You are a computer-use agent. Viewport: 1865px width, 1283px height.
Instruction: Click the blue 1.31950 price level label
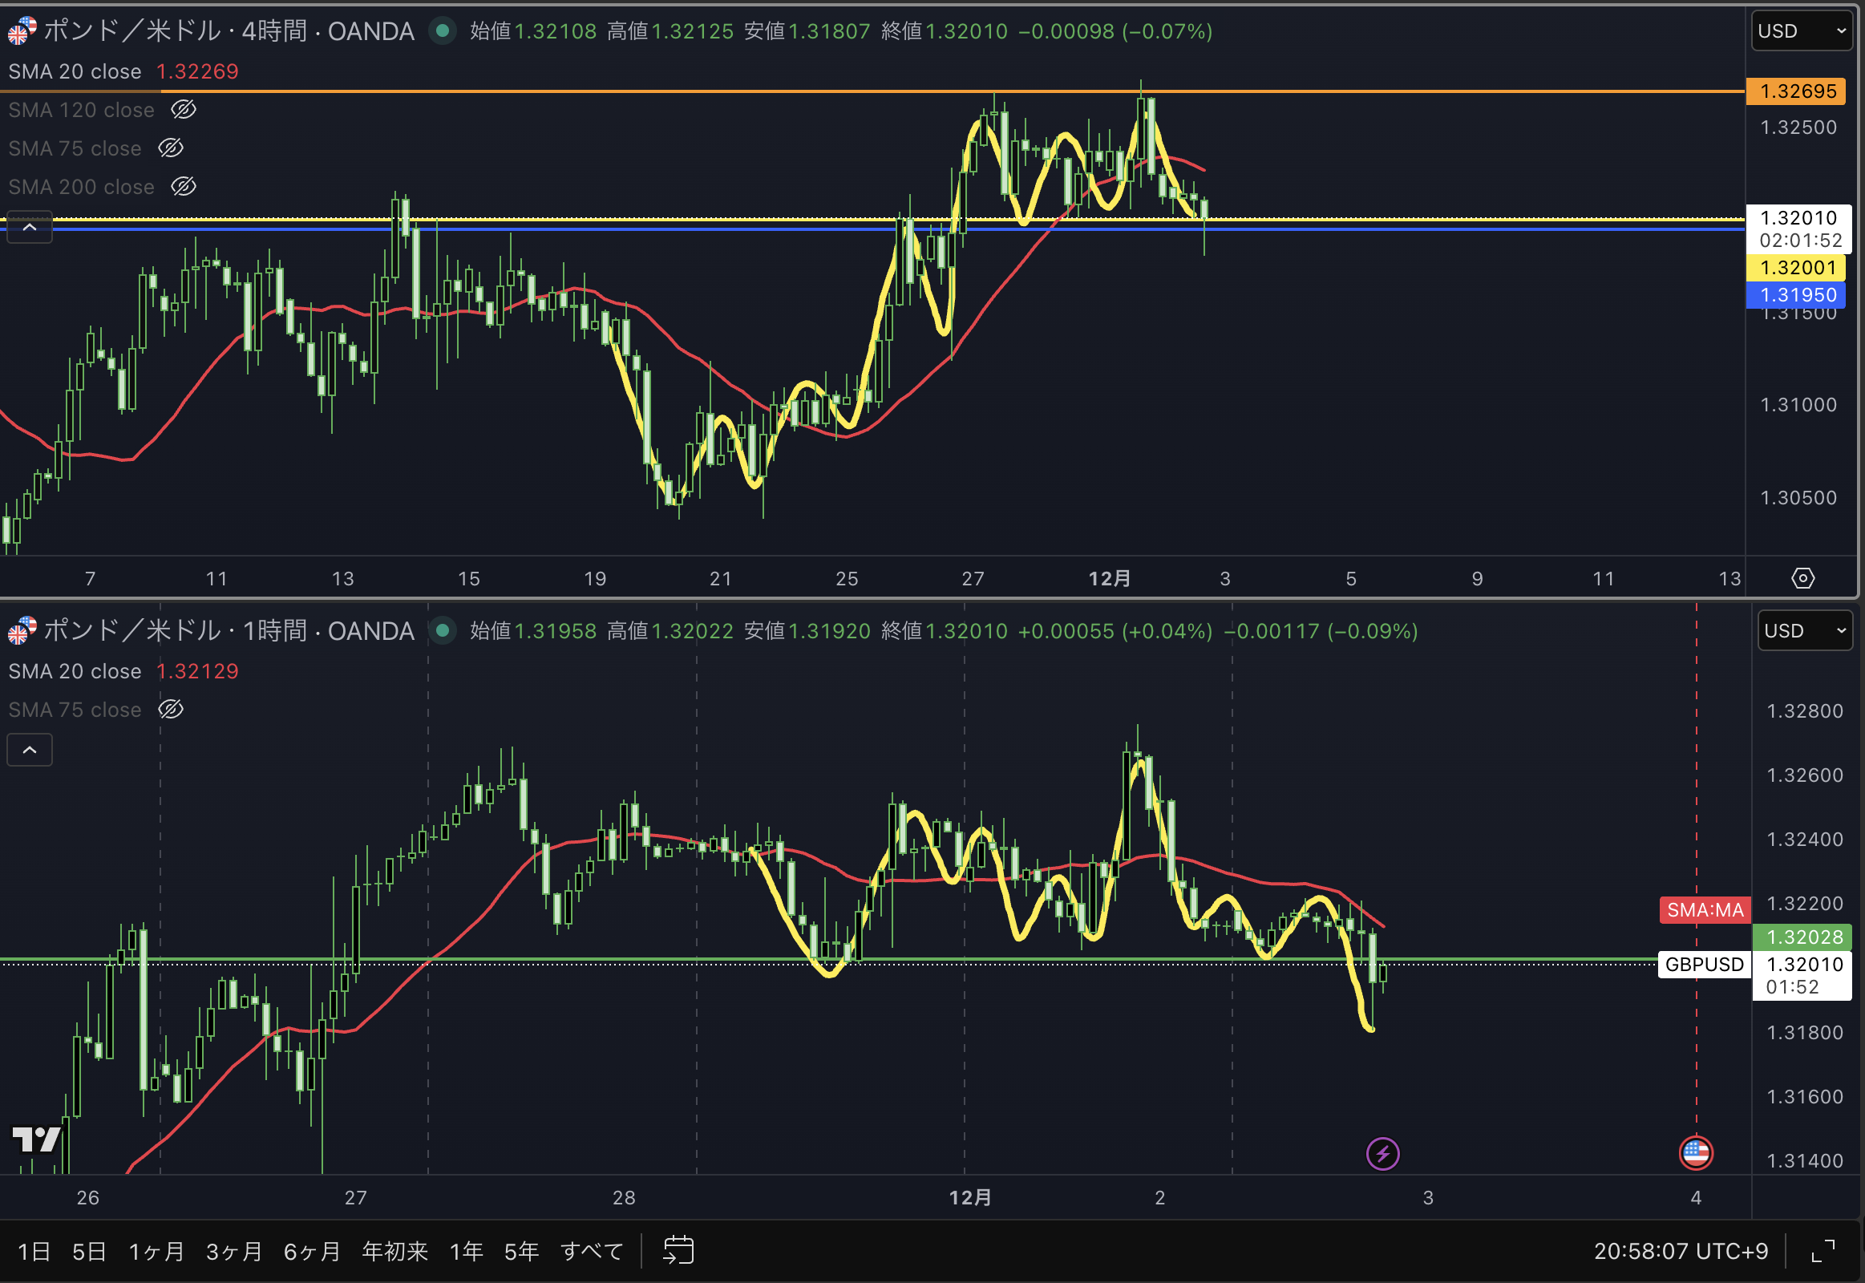1797,295
